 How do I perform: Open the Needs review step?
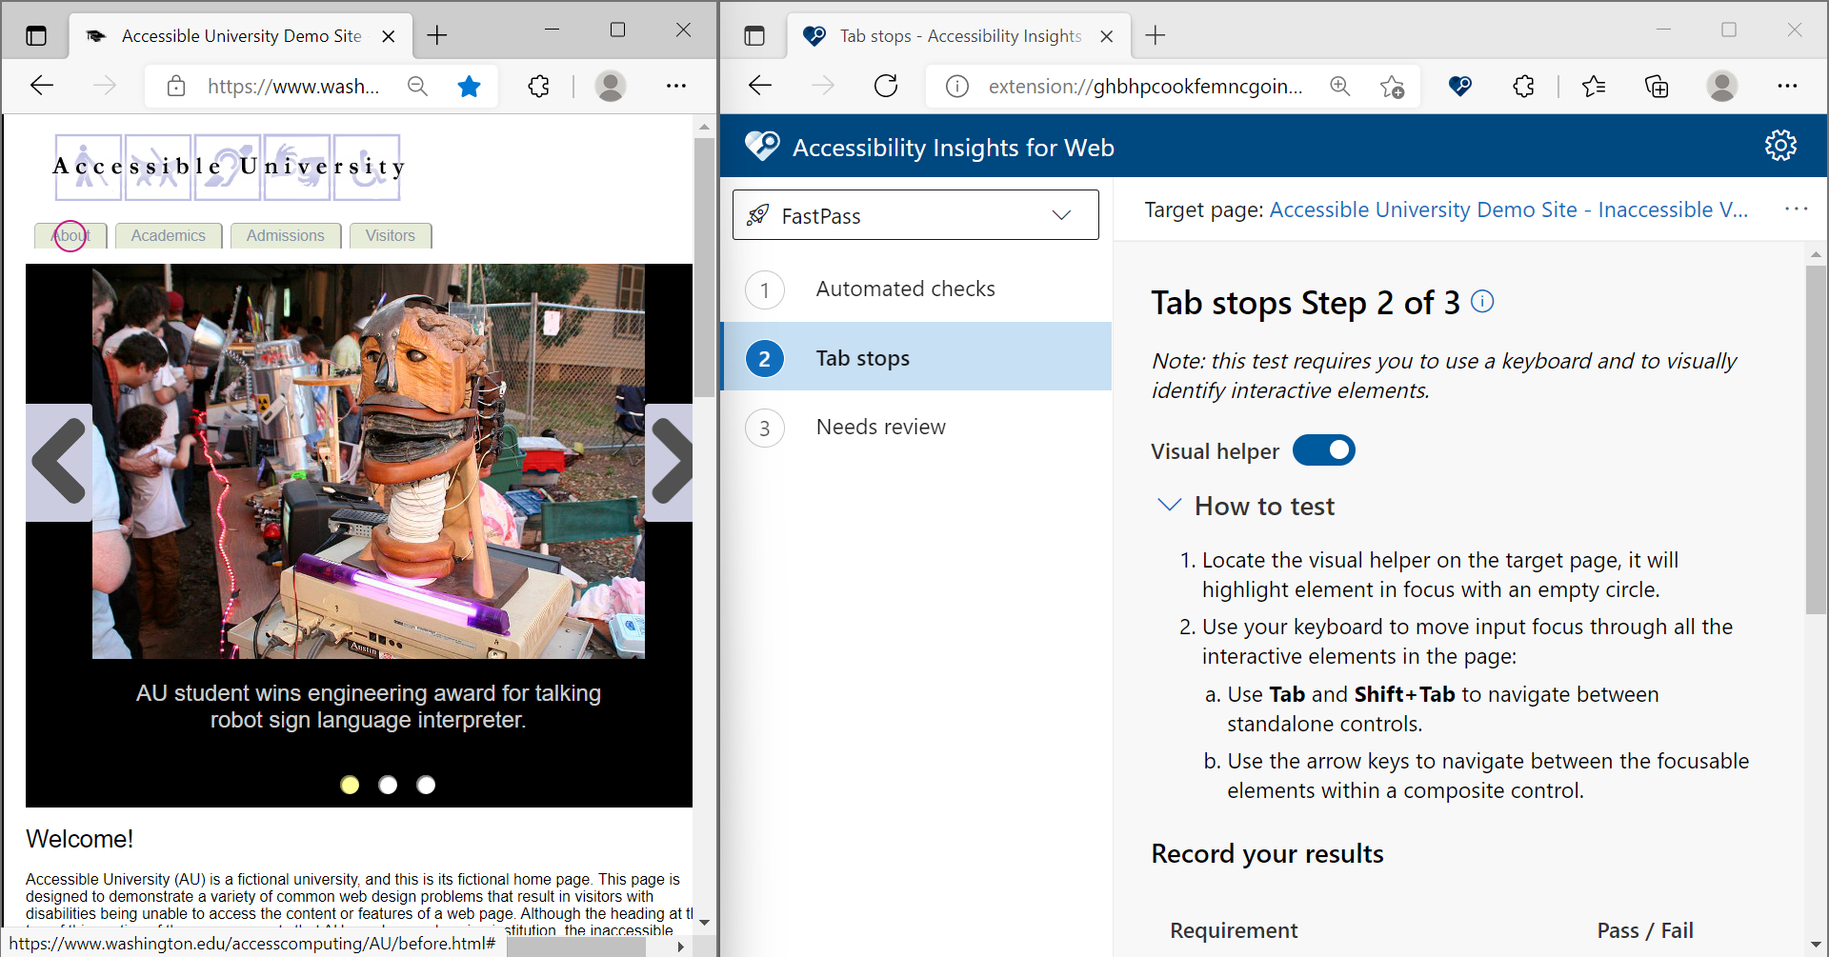880,428
